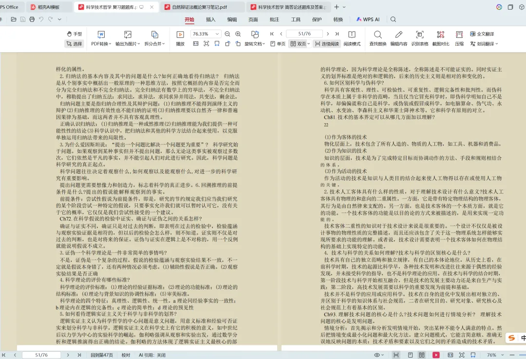The width and height of the screenshot is (526, 359).
Task: Click the redo arrow icon
Action: pos(50,19)
